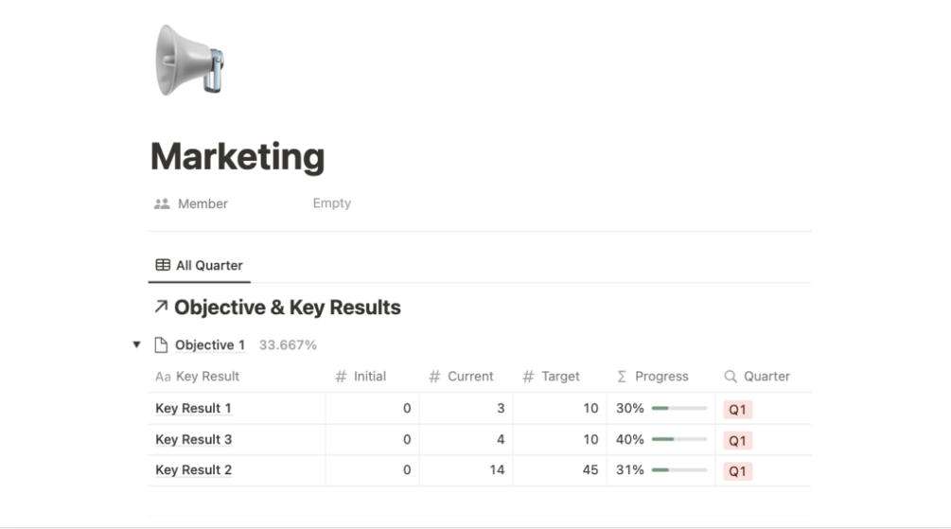Image resolution: width=951 pixels, height=529 pixels.
Task: Click the Q1 tag in Key Result 1 row
Action: point(738,410)
